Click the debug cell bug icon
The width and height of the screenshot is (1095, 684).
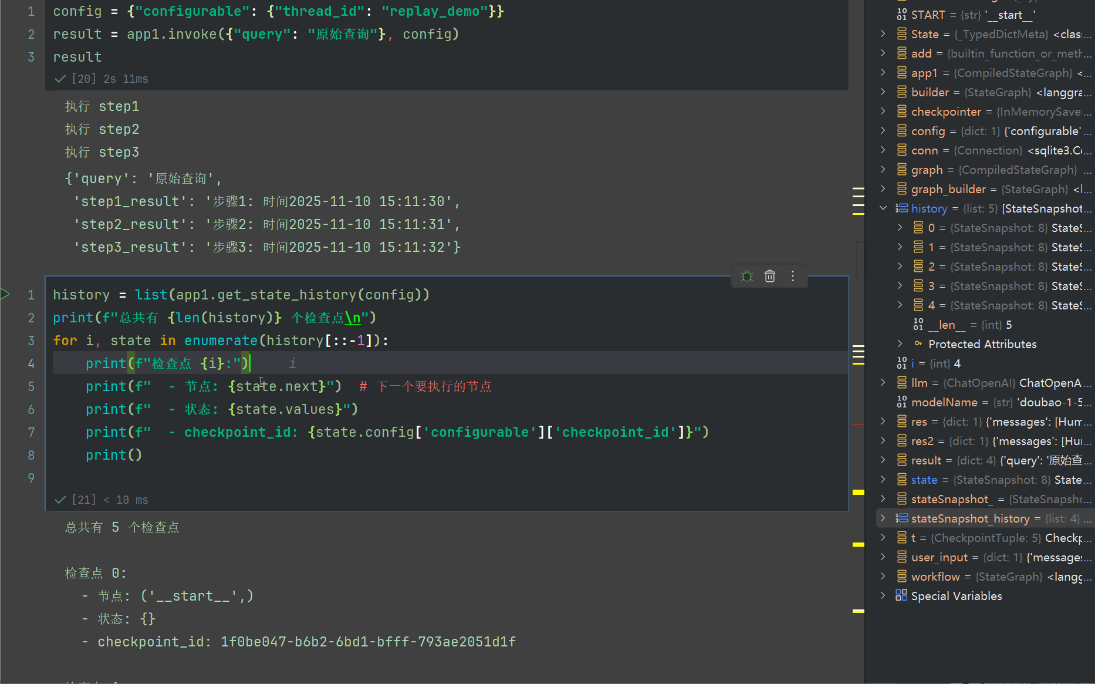click(x=747, y=276)
